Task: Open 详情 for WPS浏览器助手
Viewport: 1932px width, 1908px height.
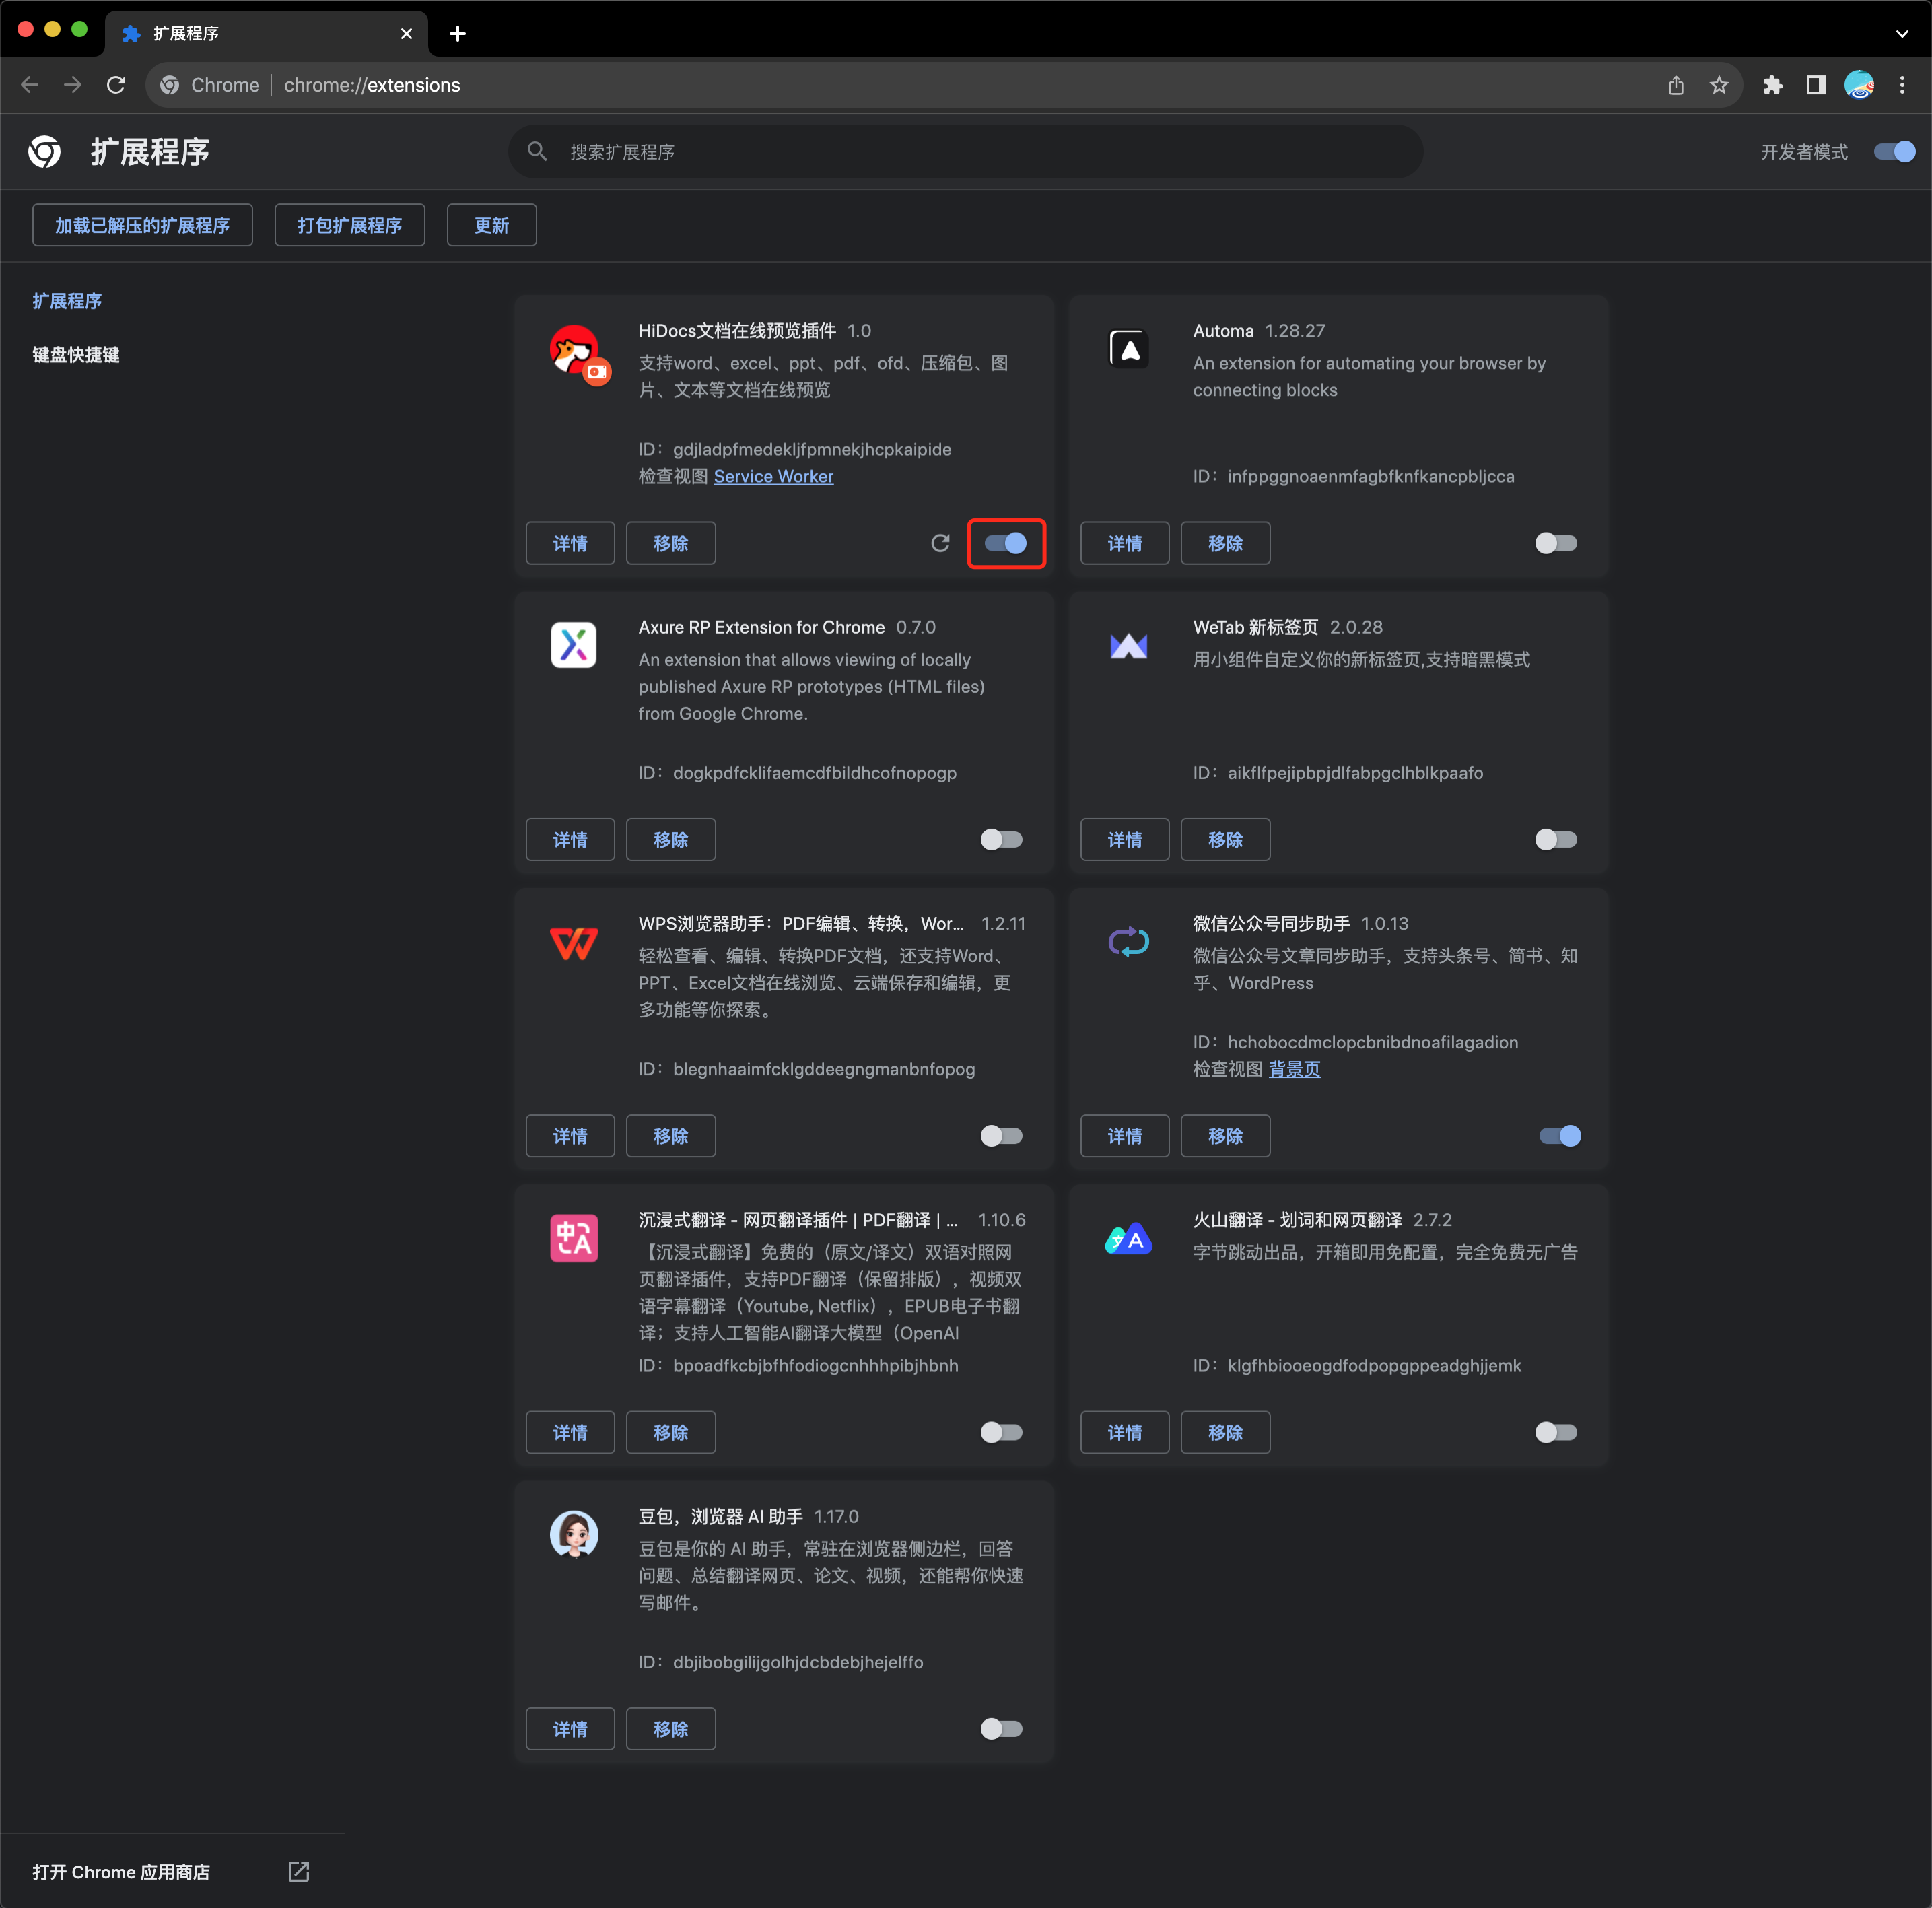Action: tap(570, 1136)
